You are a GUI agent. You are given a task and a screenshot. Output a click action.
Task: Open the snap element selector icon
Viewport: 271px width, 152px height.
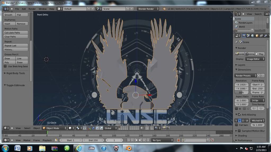(157, 128)
